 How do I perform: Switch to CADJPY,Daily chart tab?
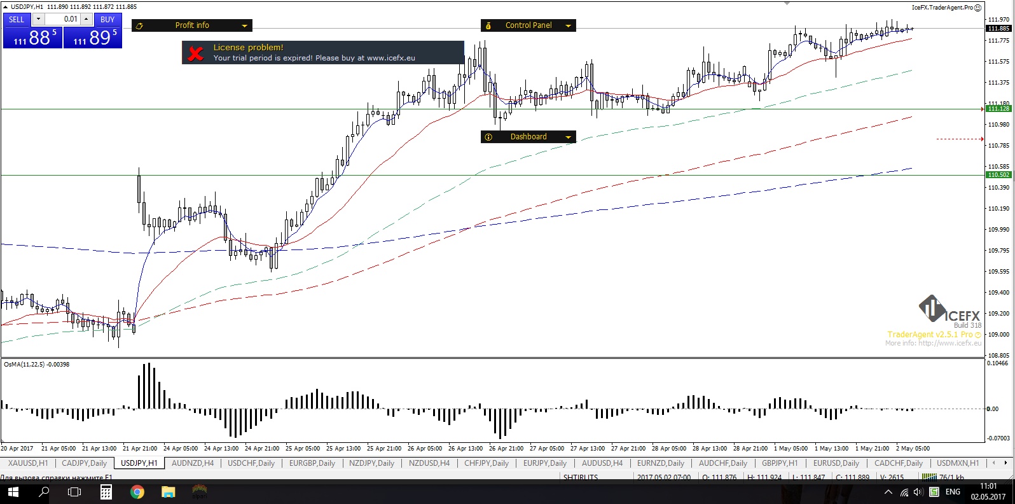(85, 463)
